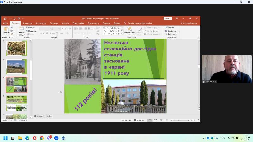Viewport: 253px width, 142px height.
Task: Expand the Layout (Макет) dropdown
Action: point(32,27)
